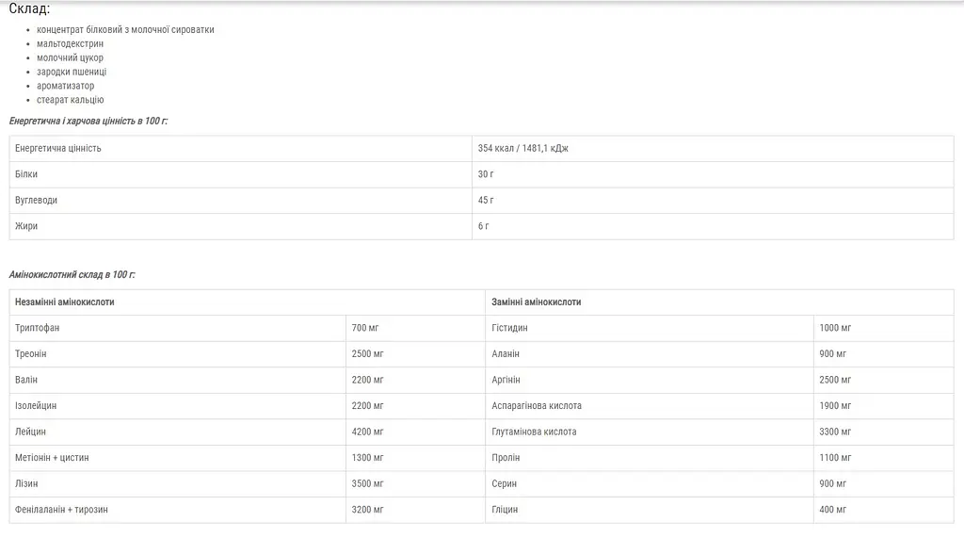Click the 354 ккал / 1481,1 кДж value
This screenshot has width=964, height=538.
[x=523, y=148]
